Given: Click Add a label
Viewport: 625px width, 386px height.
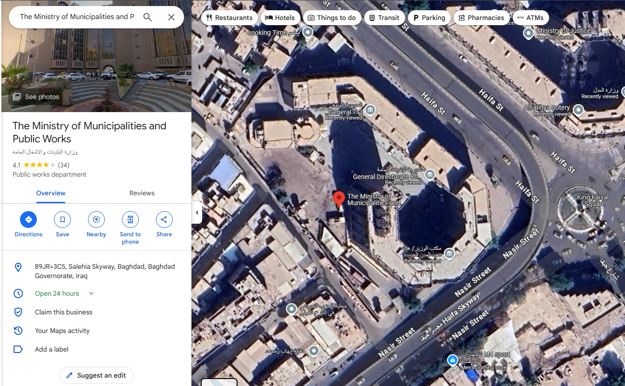Looking at the screenshot, I should pyautogui.click(x=52, y=349).
